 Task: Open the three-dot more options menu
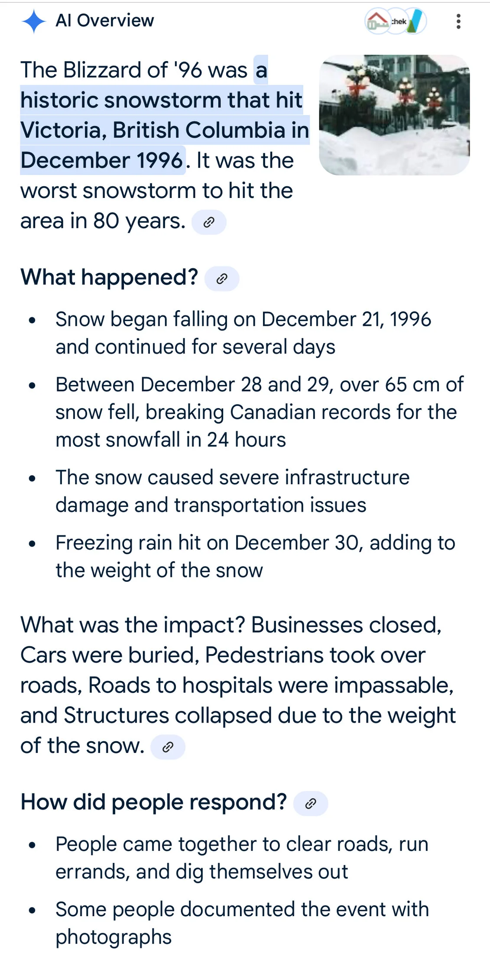(x=458, y=21)
